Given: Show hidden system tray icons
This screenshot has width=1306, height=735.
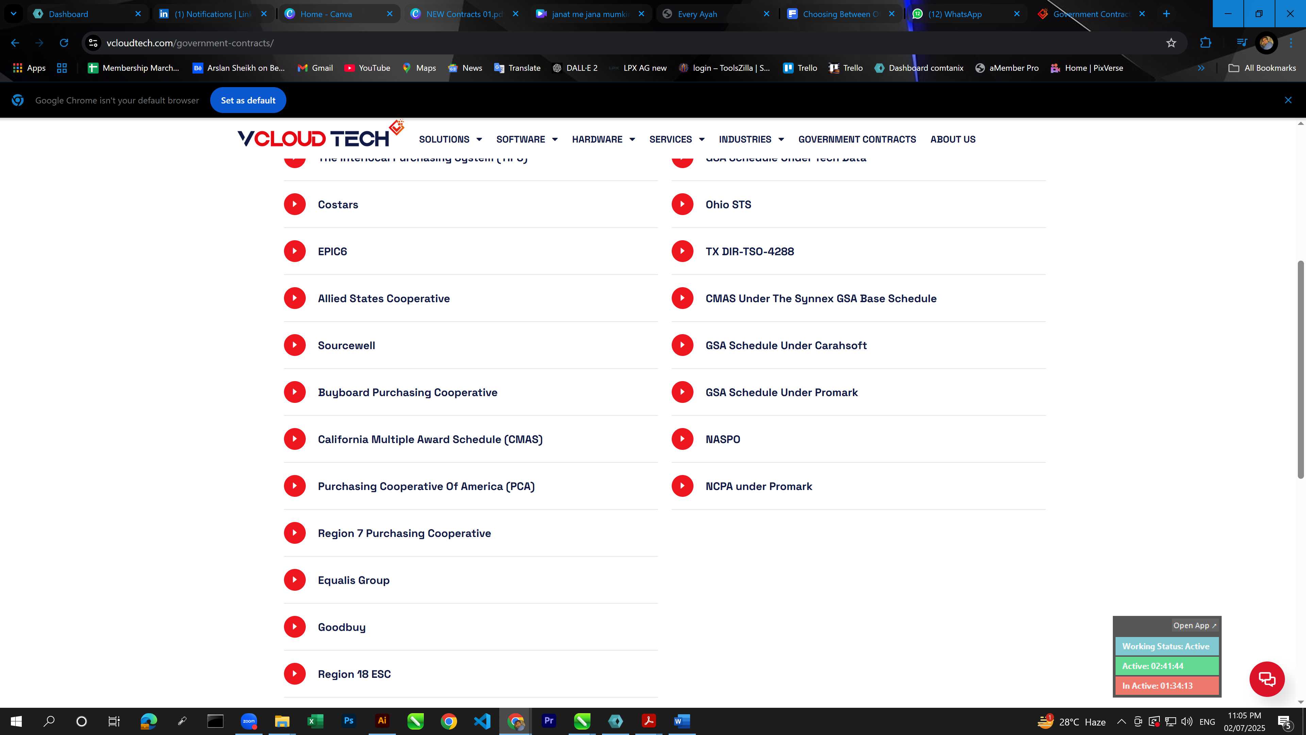Looking at the screenshot, I should (1121, 721).
